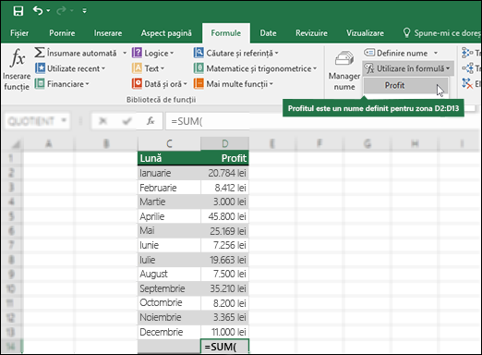
Task: Select column A header
Action: [x=49, y=143]
